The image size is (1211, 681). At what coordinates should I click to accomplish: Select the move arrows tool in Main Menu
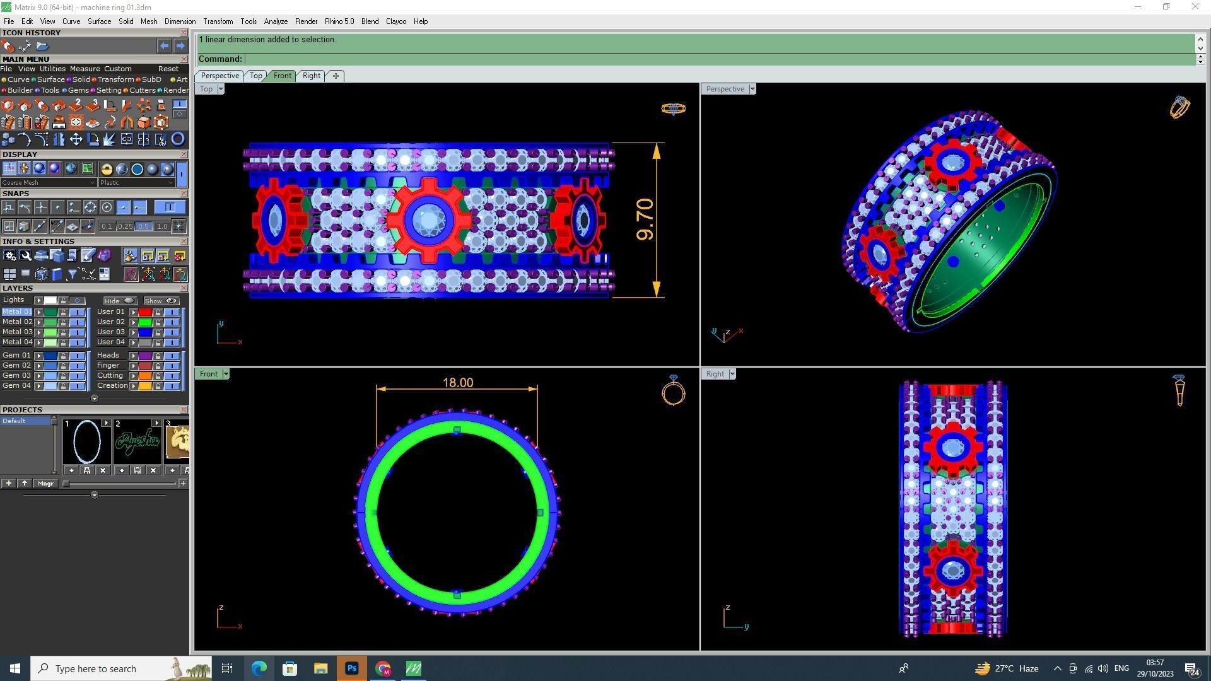click(x=76, y=139)
